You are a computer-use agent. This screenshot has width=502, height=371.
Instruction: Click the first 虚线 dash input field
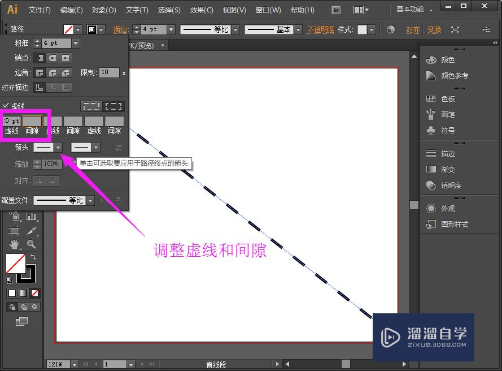pos(12,121)
